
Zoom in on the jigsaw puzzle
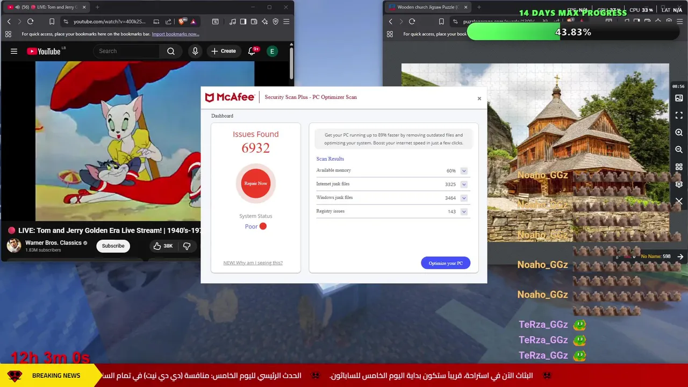(x=679, y=132)
